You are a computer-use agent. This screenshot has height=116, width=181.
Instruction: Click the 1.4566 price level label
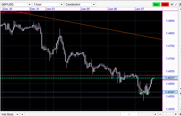pos(170,92)
